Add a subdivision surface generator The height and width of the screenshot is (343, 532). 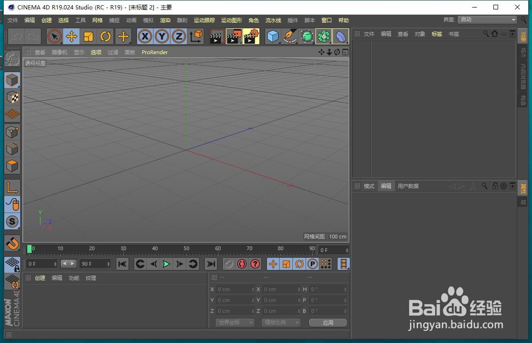click(307, 36)
